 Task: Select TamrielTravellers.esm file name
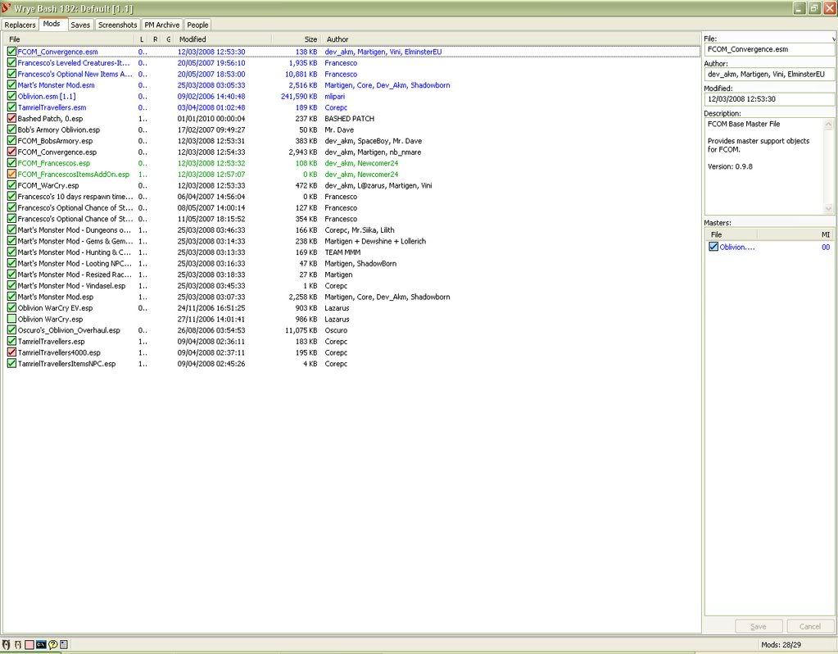coord(52,107)
